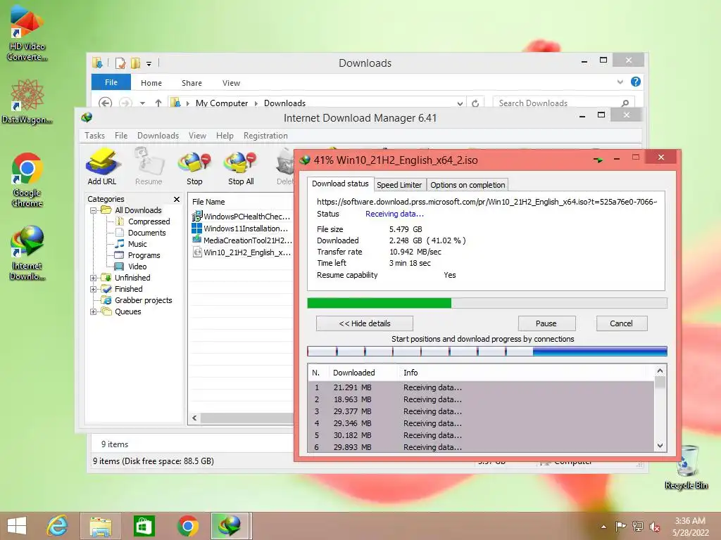Screen dimensions: 721x540
Task: Open HD Video Converter desktop shortcut
Action: click(27, 33)
